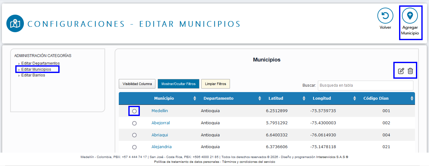Expand the Editar Departamentos tree arrow
Screen dimensions: 429x166
(x=19, y=64)
